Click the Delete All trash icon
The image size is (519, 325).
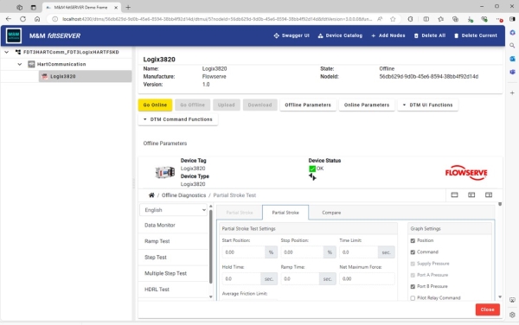(416, 35)
